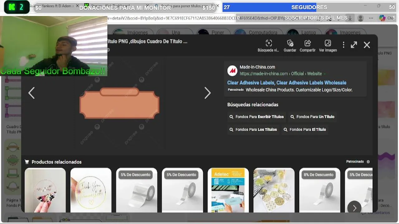Open gold round stickers sheet product
The image size is (399, 224).
point(274,190)
